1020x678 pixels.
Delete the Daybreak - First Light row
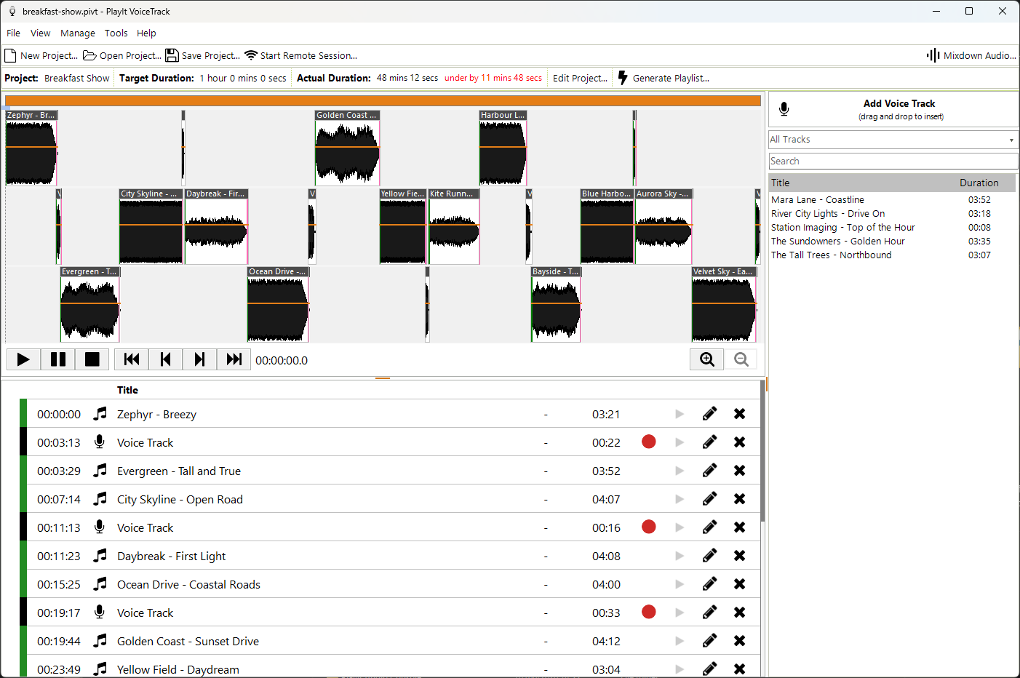(739, 555)
